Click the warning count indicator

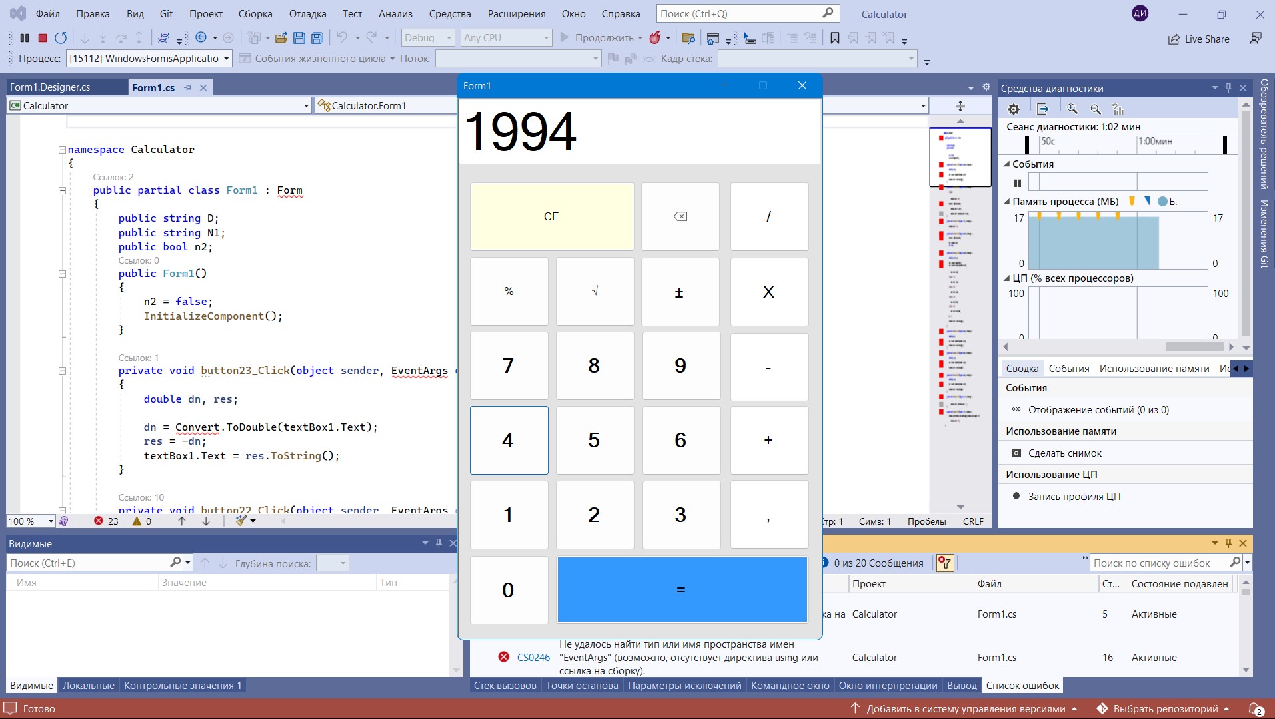142,521
